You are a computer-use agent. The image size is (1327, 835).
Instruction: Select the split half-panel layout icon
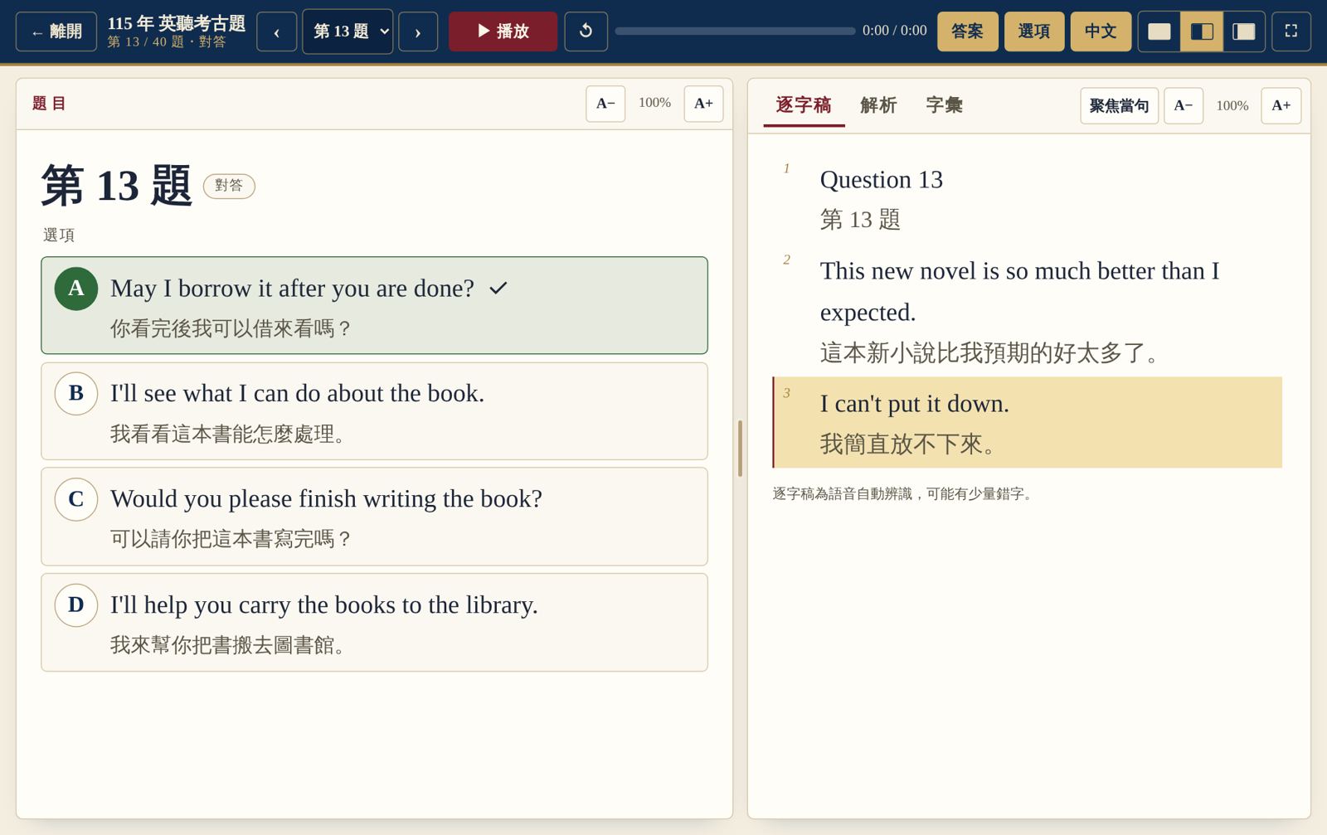1202,32
